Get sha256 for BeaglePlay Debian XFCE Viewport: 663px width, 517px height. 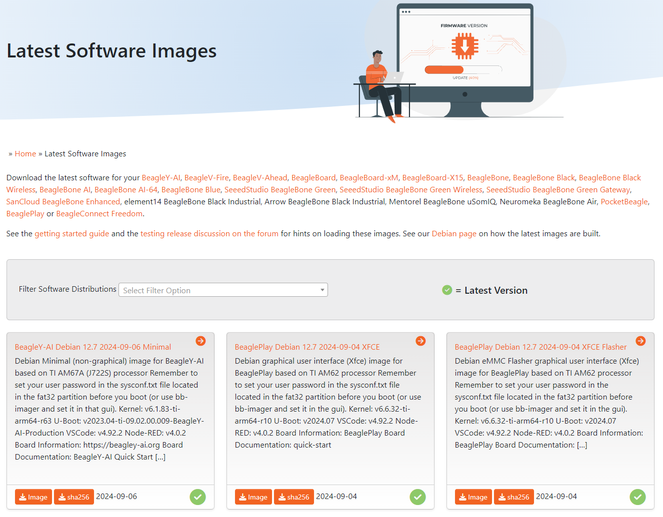[294, 497]
